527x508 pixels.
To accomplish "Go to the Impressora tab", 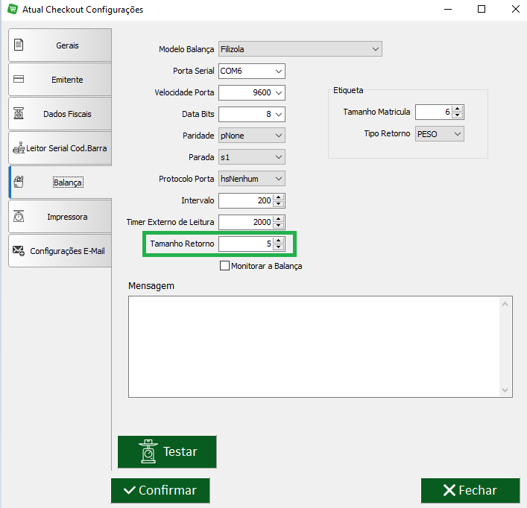I will pyautogui.click(x=60, y=217).
